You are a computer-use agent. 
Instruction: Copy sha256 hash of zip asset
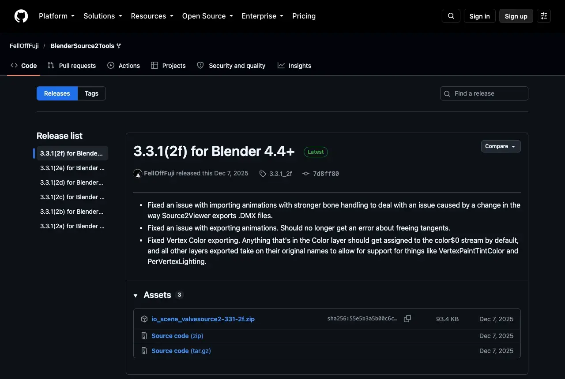pos(407,319)
